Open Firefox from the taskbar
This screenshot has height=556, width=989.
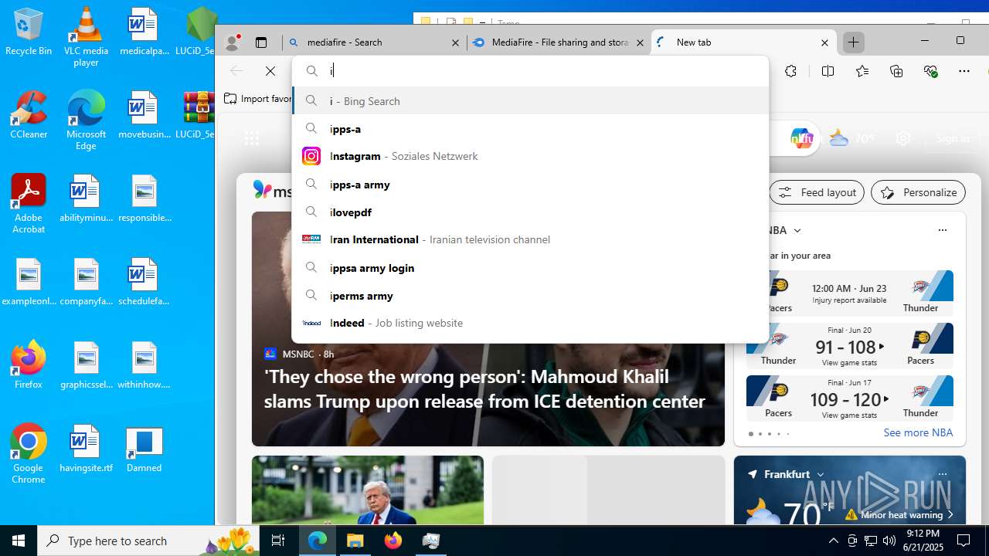393,541
